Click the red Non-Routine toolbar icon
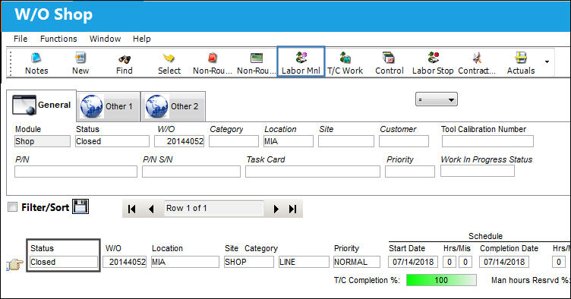The image size is (571, 299). (x=213, y=63)
